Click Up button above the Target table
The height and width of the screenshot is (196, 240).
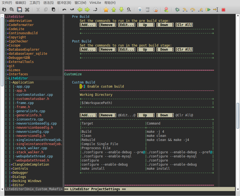click(146, 115)
